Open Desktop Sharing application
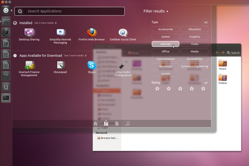This screenshot has height=166, width=249. point(29,33)
